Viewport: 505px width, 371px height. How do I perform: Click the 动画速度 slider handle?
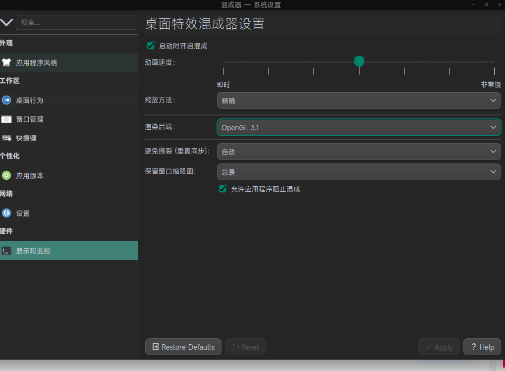(359, 61)
